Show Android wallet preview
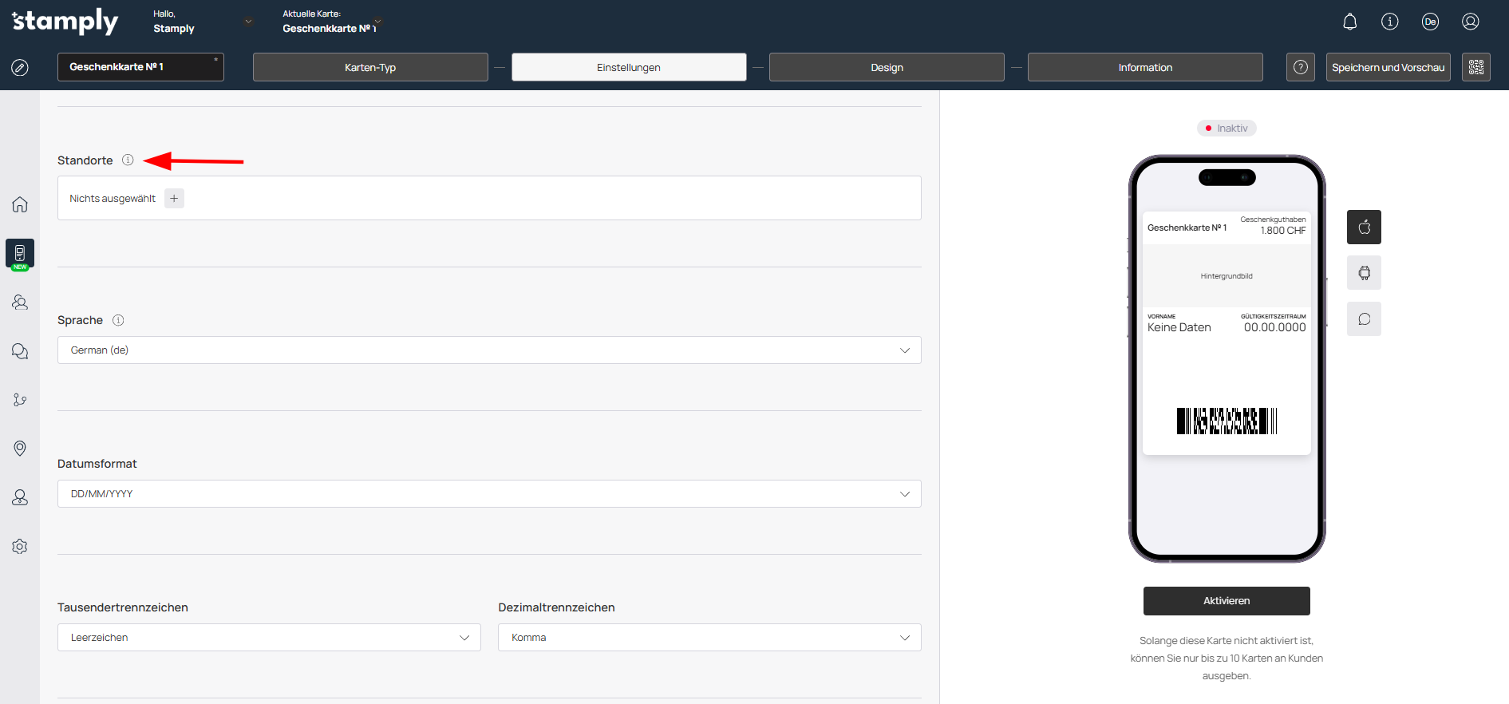 click(x=1364, y=273)
